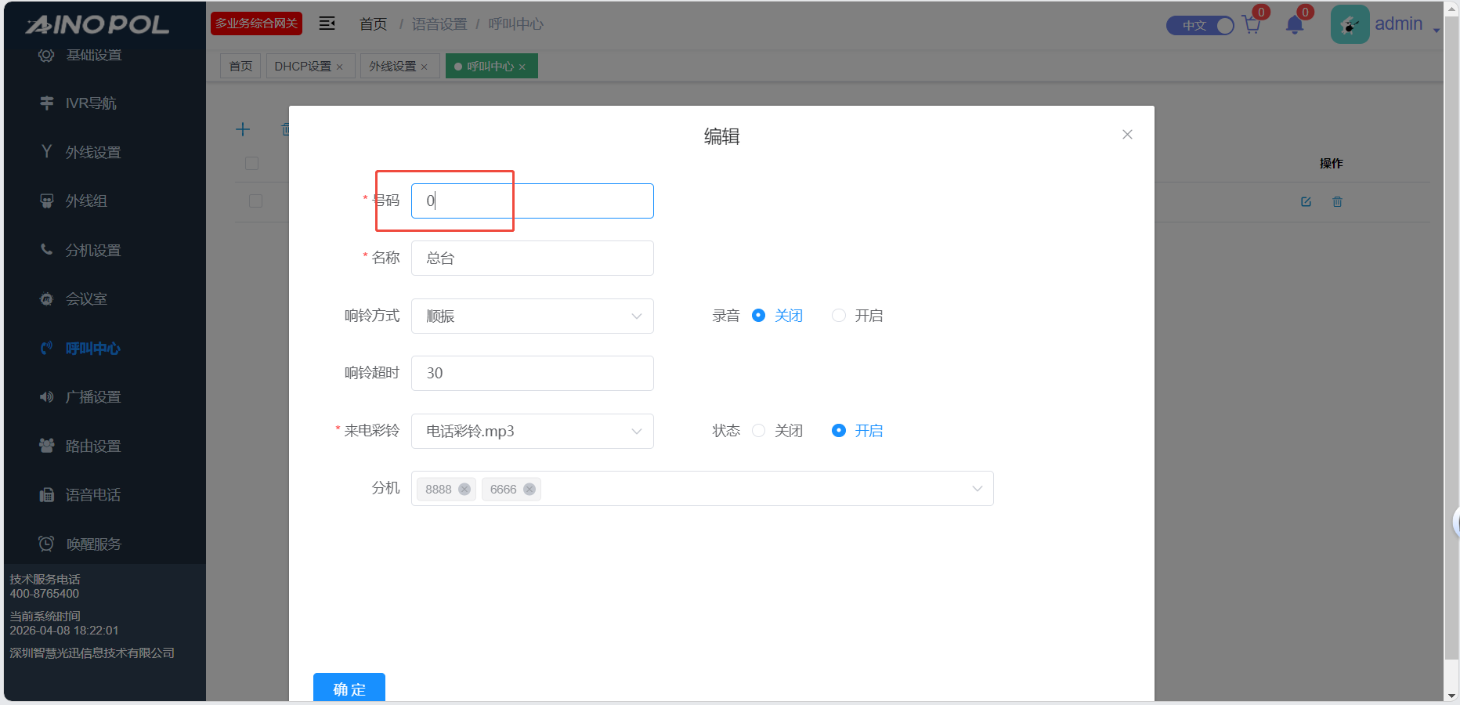Click the shopping cart icon

tap(1251, 26)
